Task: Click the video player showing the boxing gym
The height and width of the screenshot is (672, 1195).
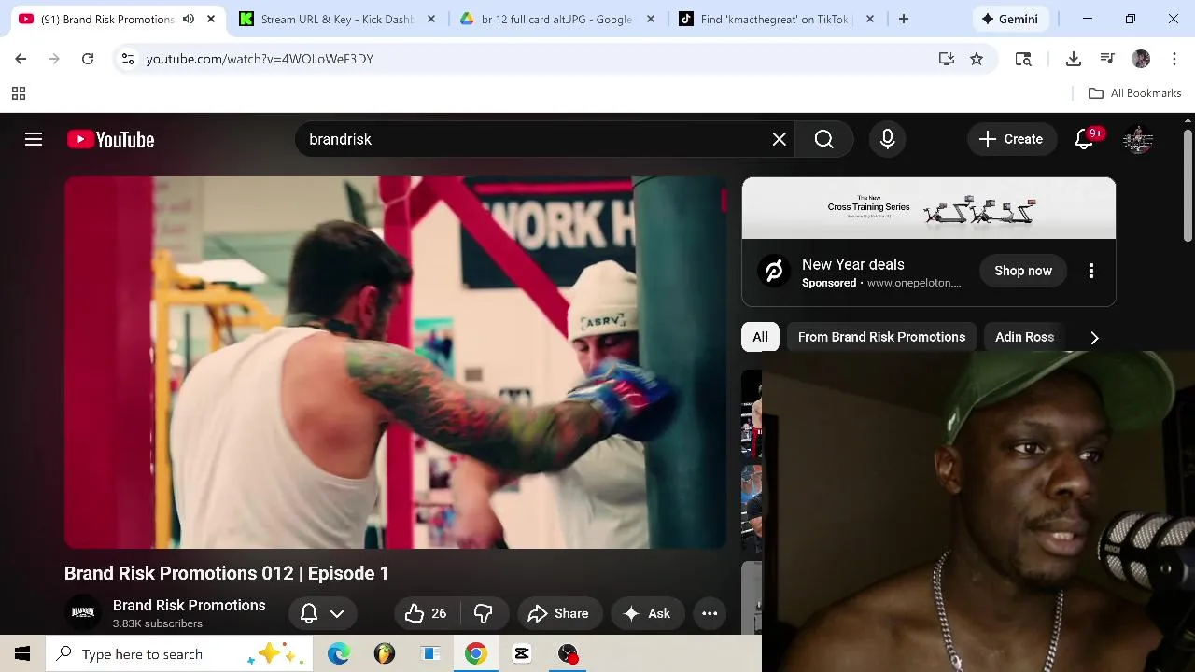Action: click(396, 362)
